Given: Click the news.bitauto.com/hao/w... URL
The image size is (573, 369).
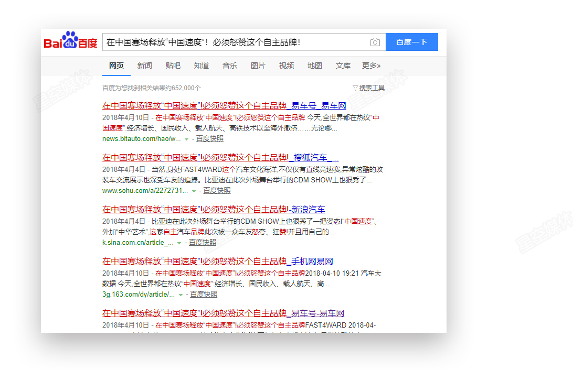Looking at the screenshot, I should [142, 139].
